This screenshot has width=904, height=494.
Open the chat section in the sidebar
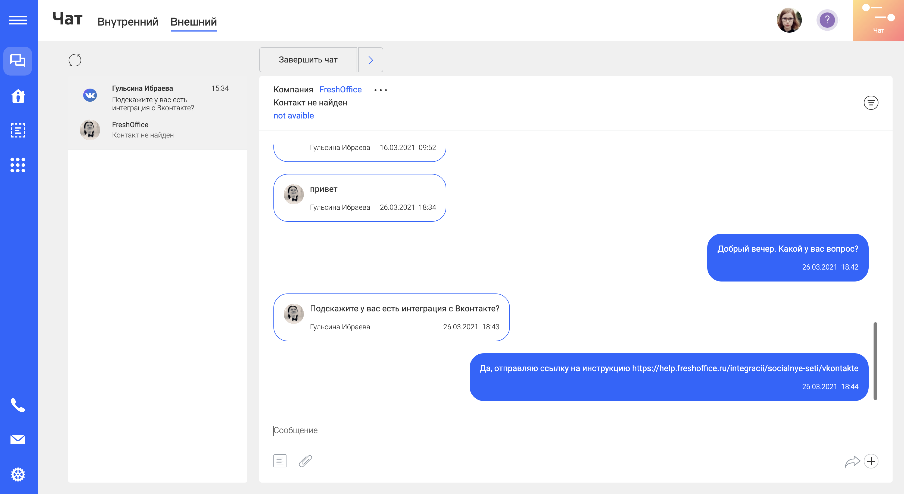pyautogui.click(x=18, y=61)
